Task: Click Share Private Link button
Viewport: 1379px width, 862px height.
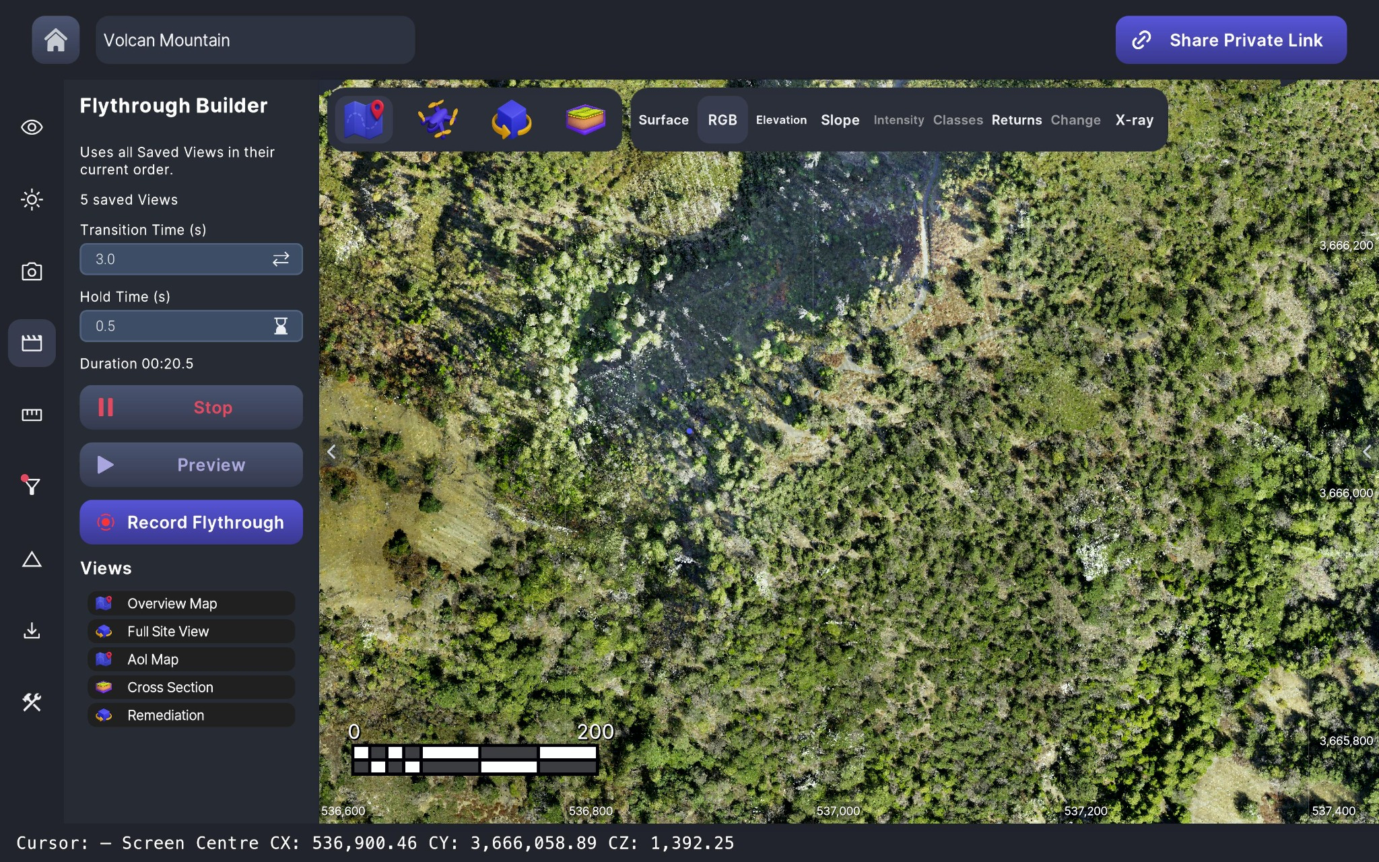Action: click(1231, 40)
